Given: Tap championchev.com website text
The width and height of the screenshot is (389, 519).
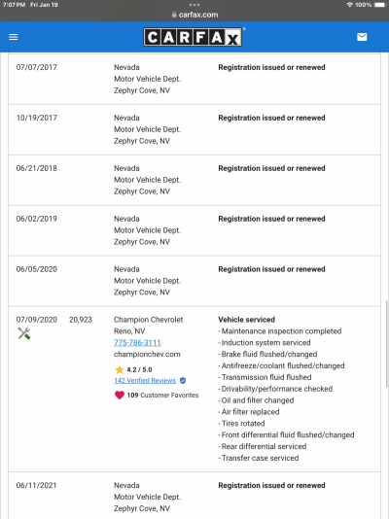Looking at the screenshot, I should click(147, 354).
